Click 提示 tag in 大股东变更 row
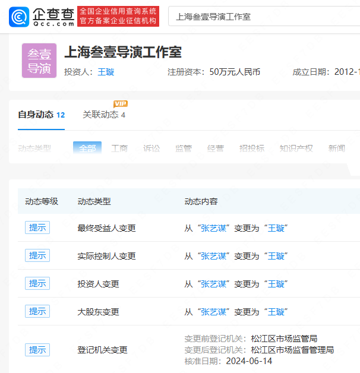 point(37,311)
